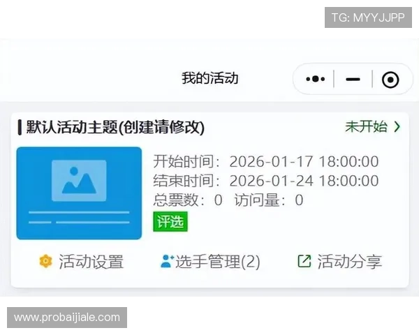Minimize the mini program with the dash icon
Screen dimensions: 419x335
353,79
